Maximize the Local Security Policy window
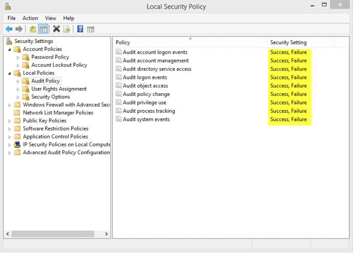Viewport: 353px width, 253px height. click(x=324, y=5)
